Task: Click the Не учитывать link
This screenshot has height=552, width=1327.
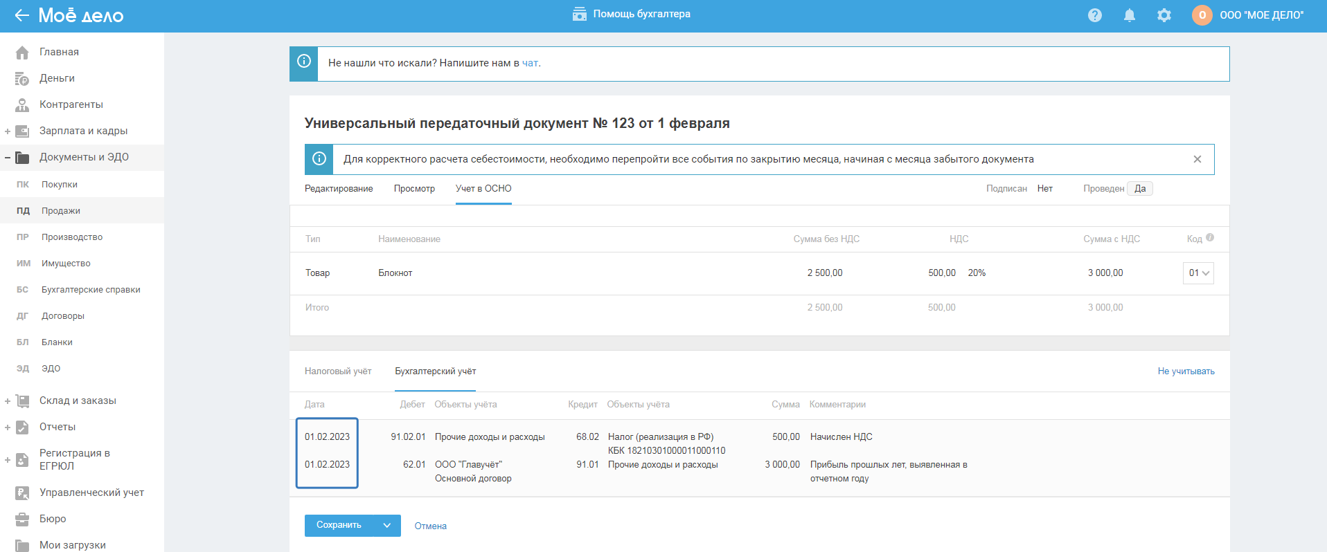Action: point(1186,371)
